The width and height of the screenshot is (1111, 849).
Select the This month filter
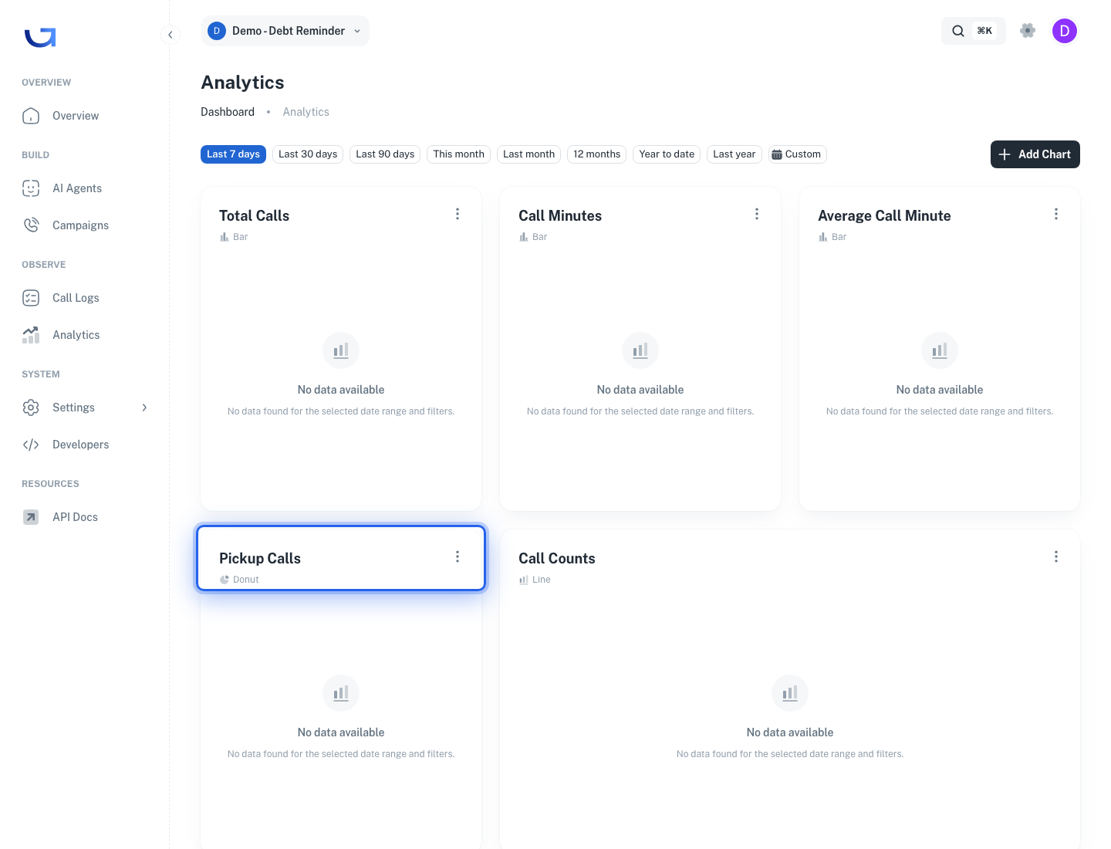459,154
